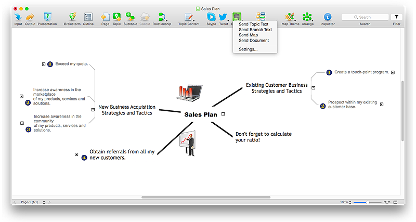The height and width of the screenshot is (222, 416).
Task: Go to next page arrow
Action: pyautogui.click(x=49, y=202)
